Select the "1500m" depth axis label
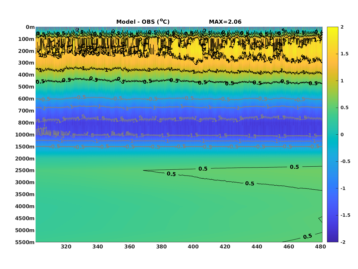 click(x=25, y=147)
